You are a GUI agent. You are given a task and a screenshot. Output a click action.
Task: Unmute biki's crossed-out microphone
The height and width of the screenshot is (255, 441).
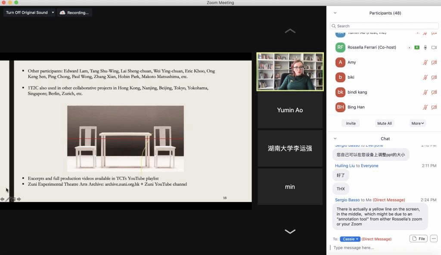(x=425, y=77)
